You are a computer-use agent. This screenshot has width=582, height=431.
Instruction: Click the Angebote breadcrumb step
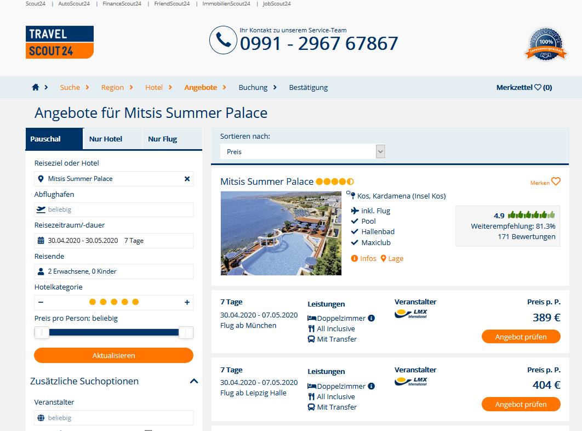coord(201,87)
